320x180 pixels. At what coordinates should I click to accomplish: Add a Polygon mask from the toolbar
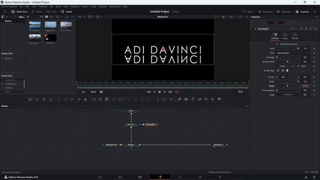coord(142,99)
